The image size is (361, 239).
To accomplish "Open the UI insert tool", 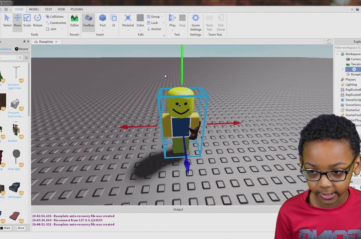I will click(x=113, y=21).
